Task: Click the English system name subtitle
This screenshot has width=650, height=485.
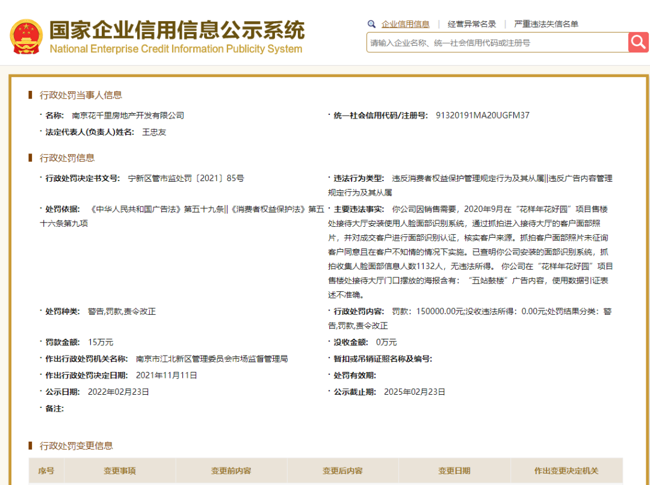Action: pos(176,49)
